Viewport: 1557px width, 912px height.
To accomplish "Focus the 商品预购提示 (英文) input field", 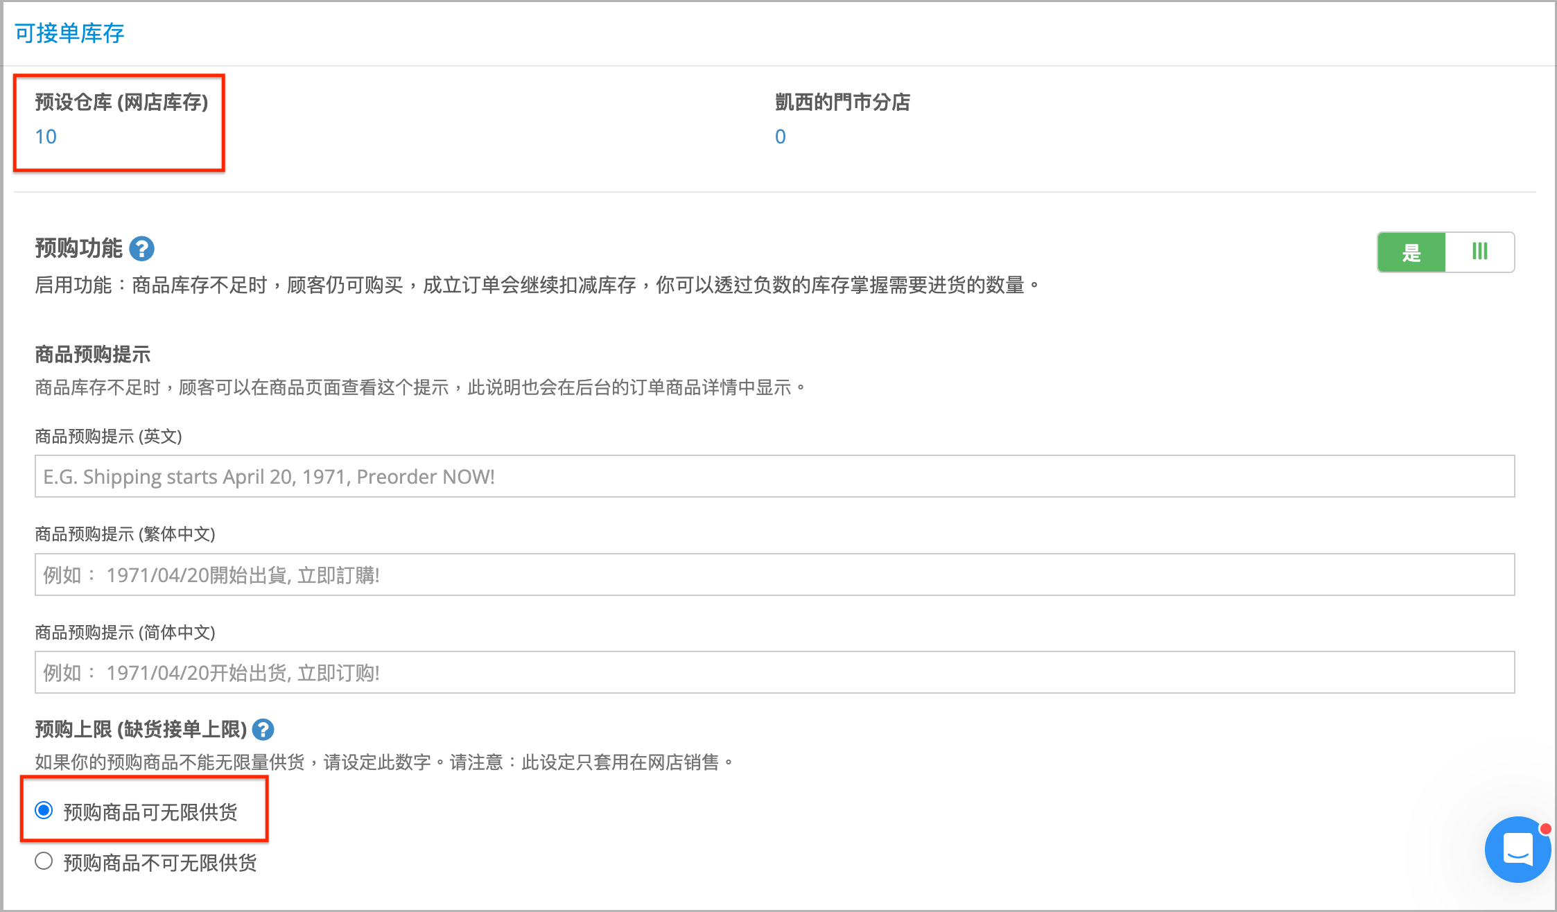I will (774, 476).
